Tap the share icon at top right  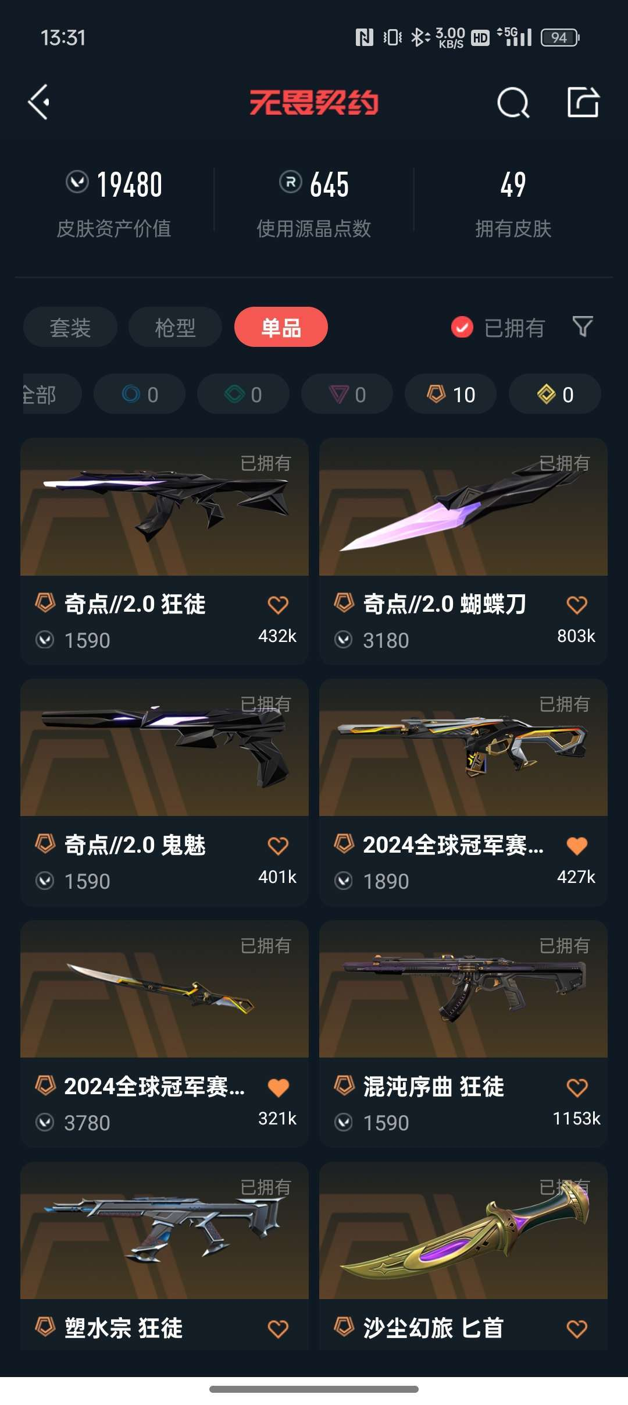click(x=583, y=102)
